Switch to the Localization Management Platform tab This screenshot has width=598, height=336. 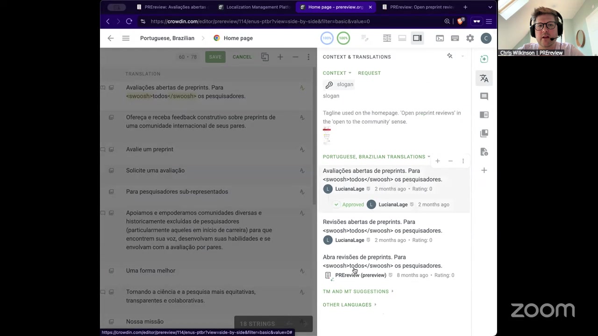(x=258, y=7)
